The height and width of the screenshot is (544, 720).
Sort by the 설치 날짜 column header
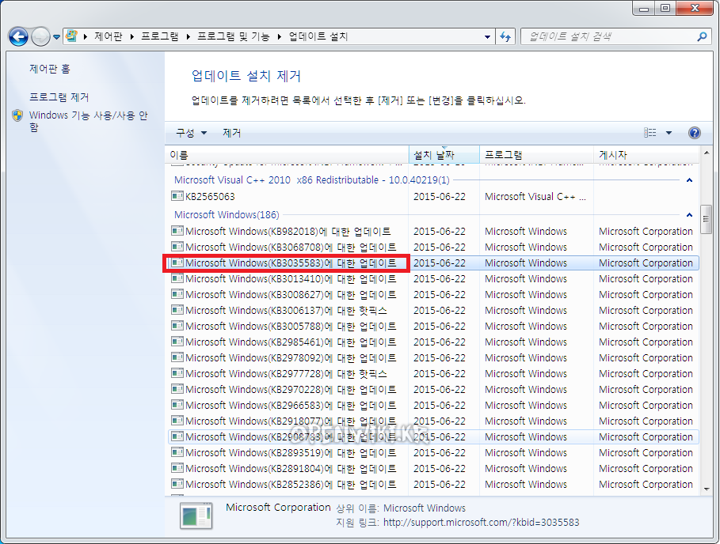click(x=444, y=155)
